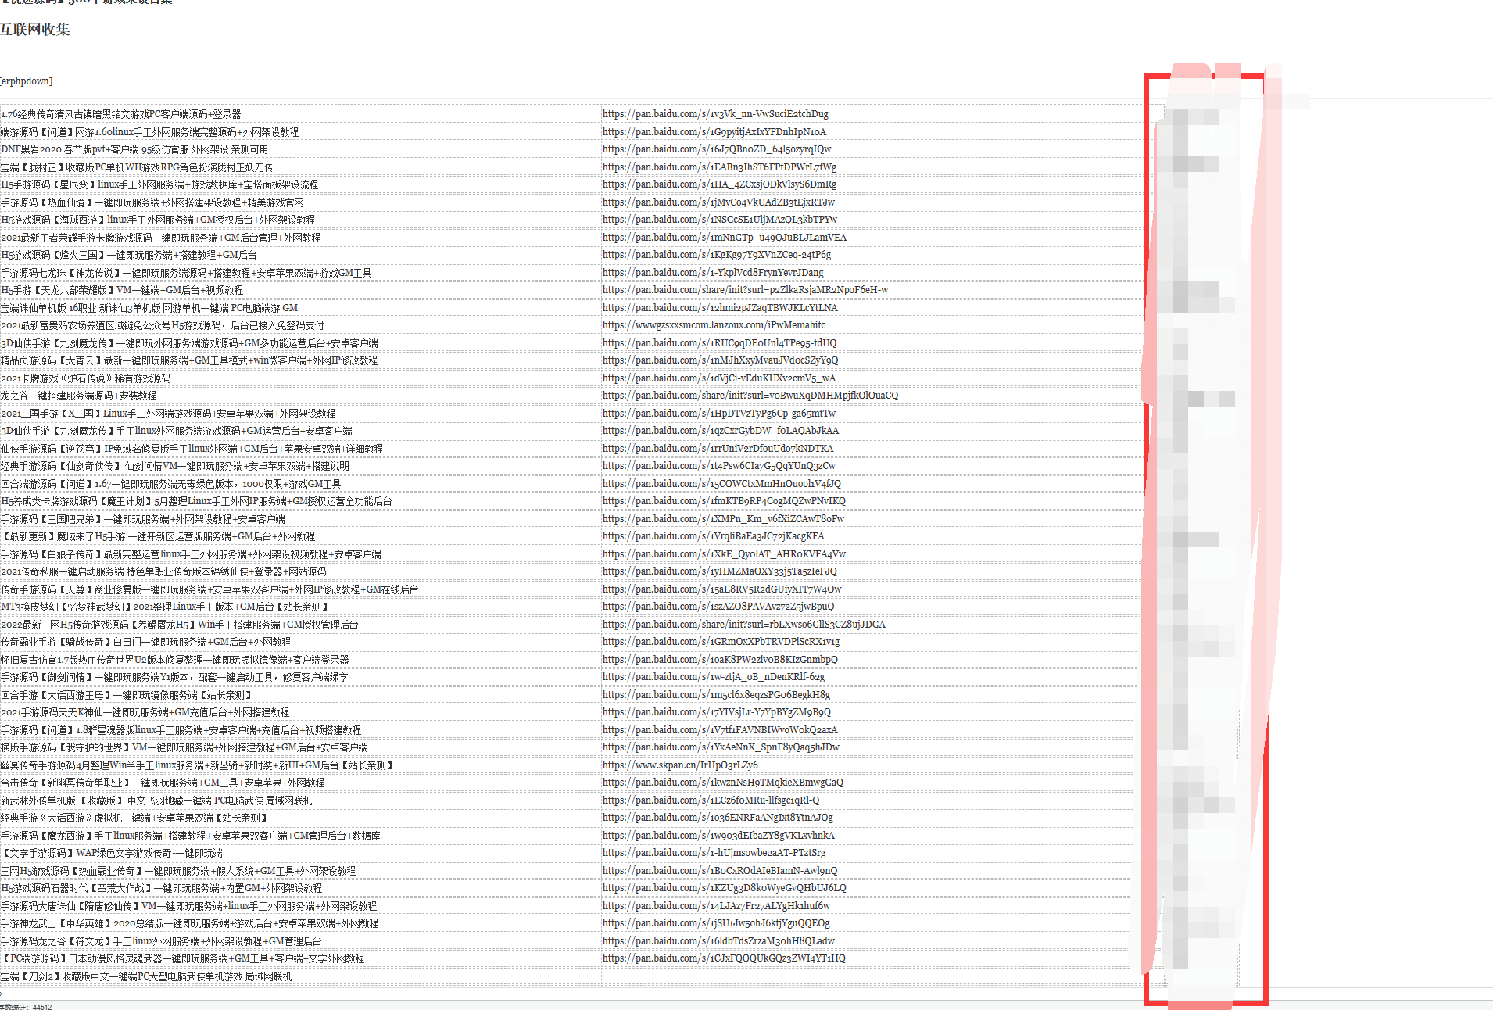Click the last Baidu link ending 1CJxFQOQUkGQz3ZWI4YT1HQ

click(724, 958)
